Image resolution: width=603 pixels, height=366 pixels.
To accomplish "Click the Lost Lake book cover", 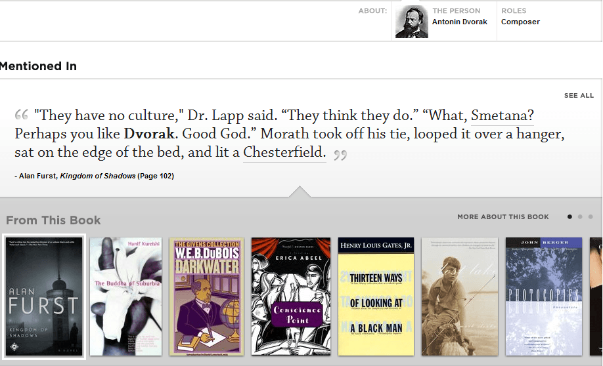I will [460, 296].
